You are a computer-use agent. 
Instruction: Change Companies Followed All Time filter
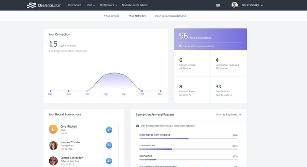click(222, 68)
